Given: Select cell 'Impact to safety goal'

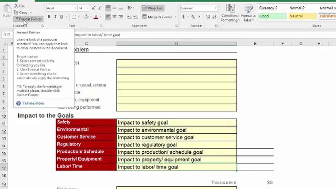Looking at the screenshot, I should 176,122.
